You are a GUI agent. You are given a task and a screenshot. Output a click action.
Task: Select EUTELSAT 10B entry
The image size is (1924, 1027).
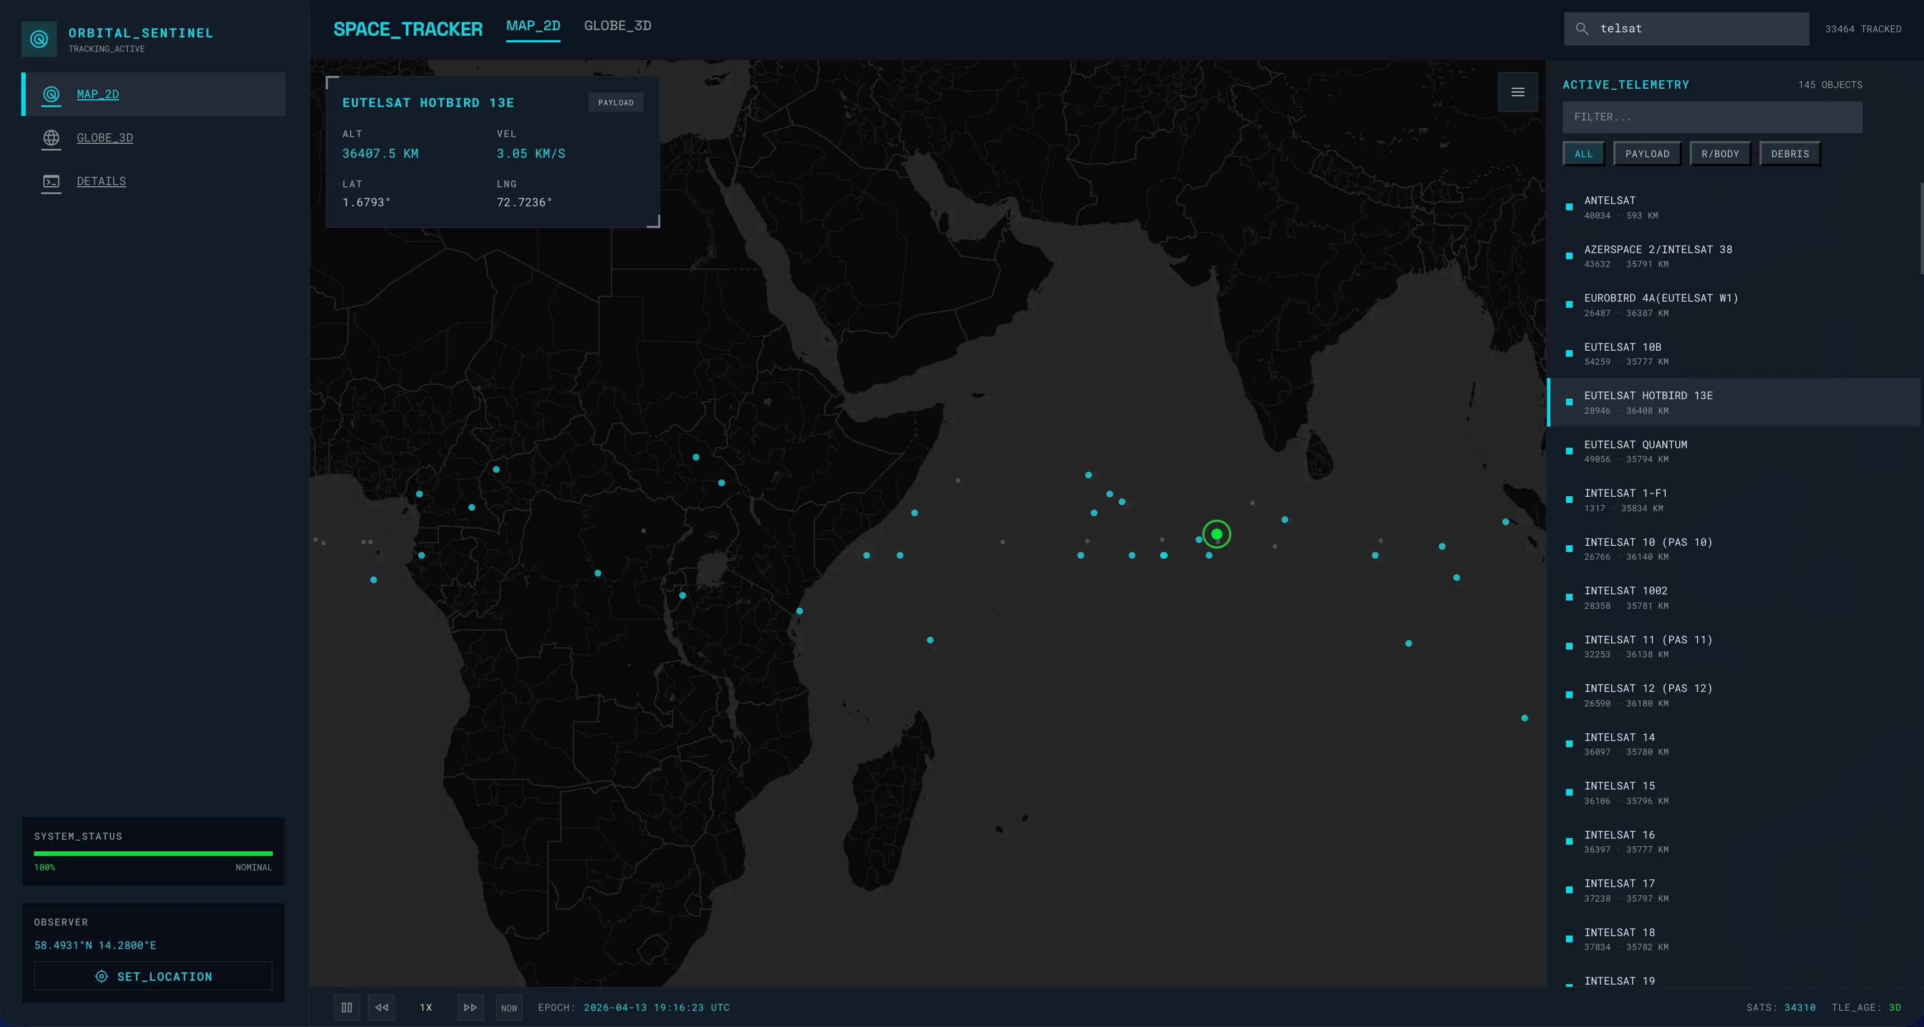[1733, 353]
